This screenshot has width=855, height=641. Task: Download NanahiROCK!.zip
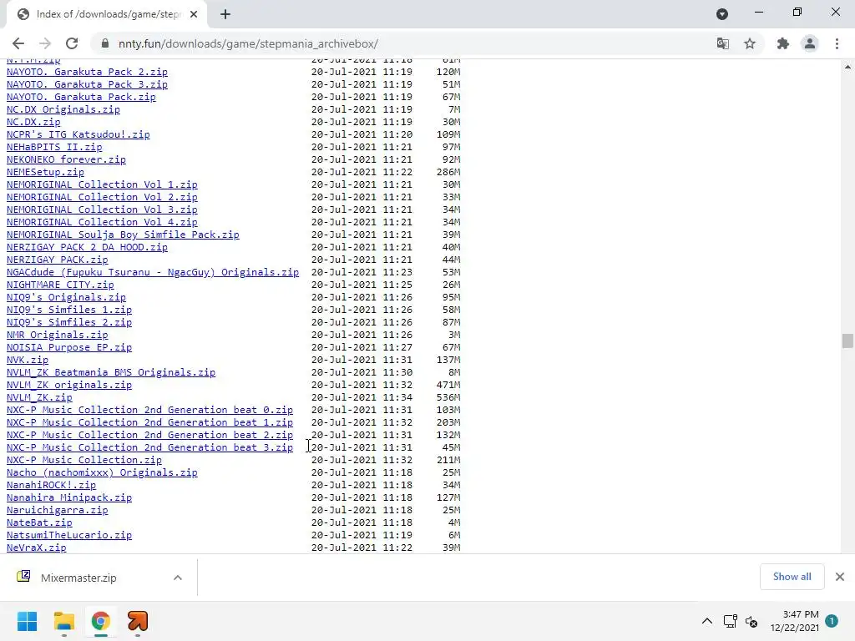(x=51, y=486)
